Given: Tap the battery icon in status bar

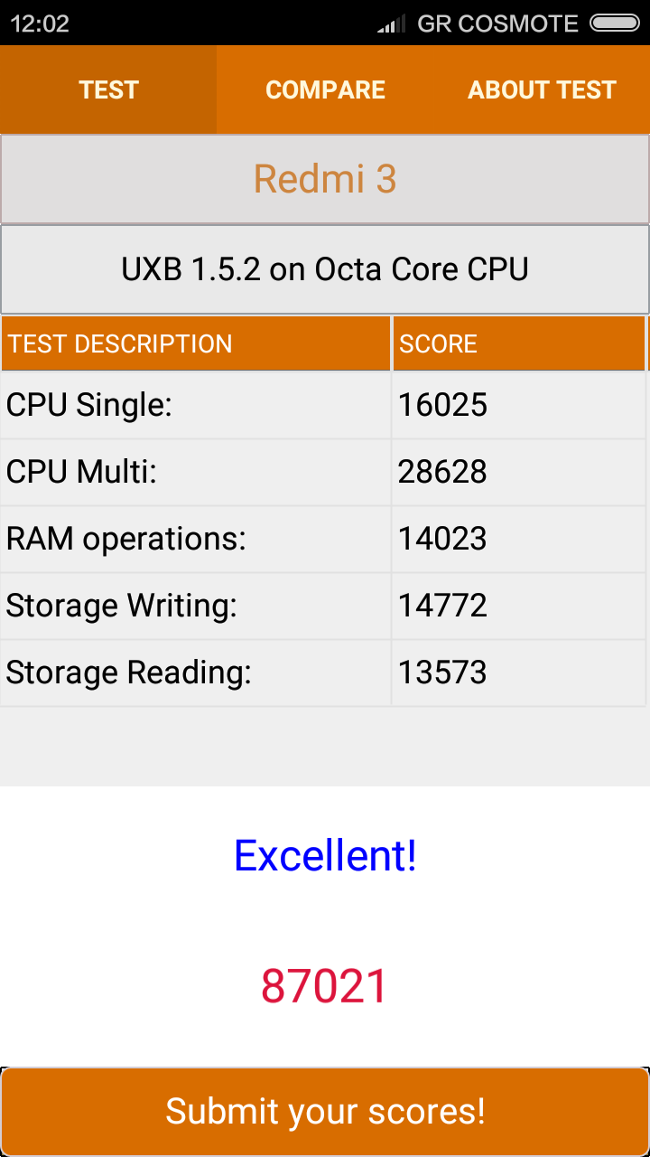Looking at the screenshot, I should pos(614,24).
